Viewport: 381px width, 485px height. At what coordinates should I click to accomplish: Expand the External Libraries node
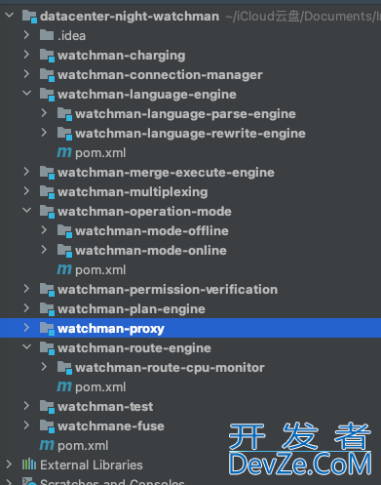click(9, 465)
